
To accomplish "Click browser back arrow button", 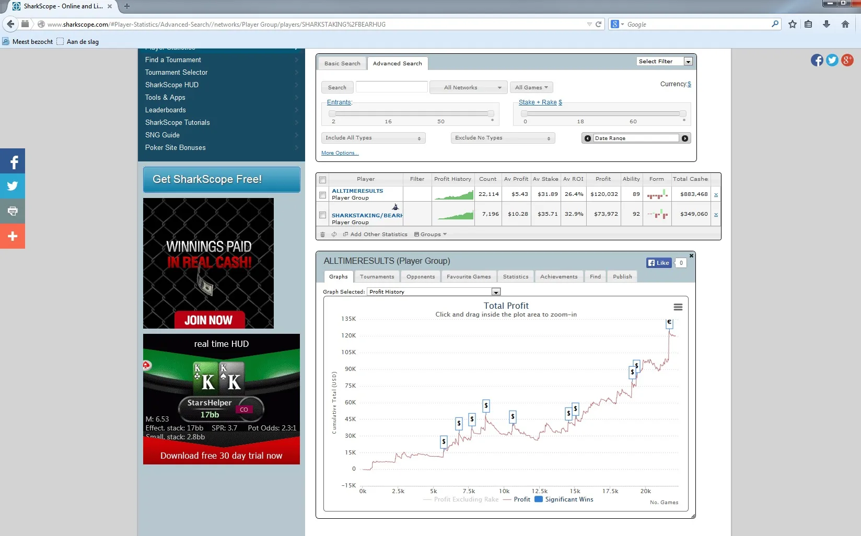I will click(10, 24).
